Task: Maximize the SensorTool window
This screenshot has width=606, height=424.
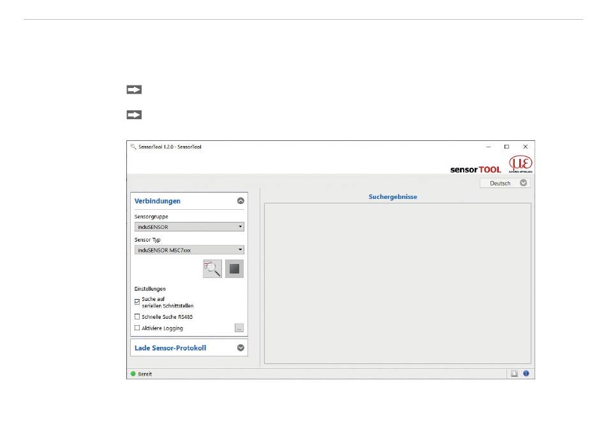Action: click(x=506, y=147)
